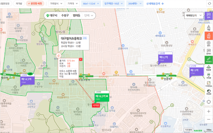Click the 두산위브더제니스 apartment icon
Screen dimensions: 213x133
click(x=24, y=60)
